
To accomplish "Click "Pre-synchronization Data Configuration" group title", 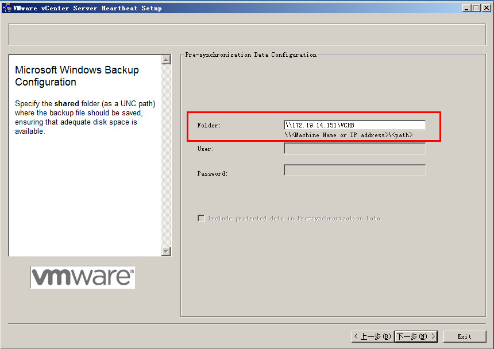I will click(251, 55).
